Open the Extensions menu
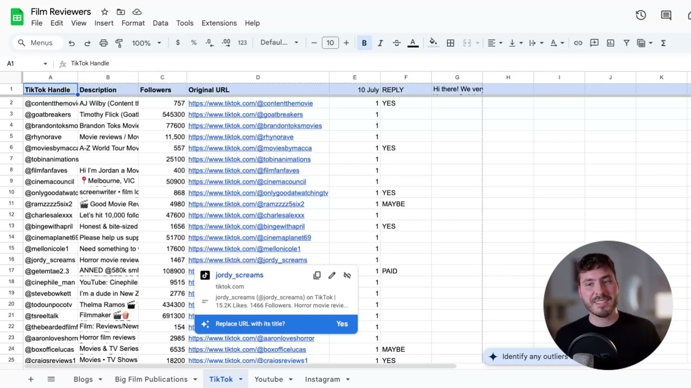691x388 pixels. 219,23
